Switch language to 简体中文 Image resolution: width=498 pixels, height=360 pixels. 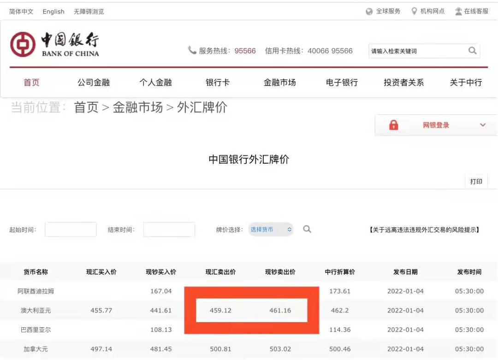tap(21, 12)
